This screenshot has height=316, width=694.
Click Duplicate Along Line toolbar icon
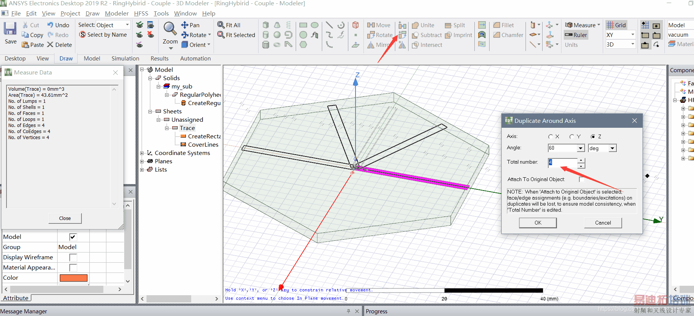click(x=402, y=25)
